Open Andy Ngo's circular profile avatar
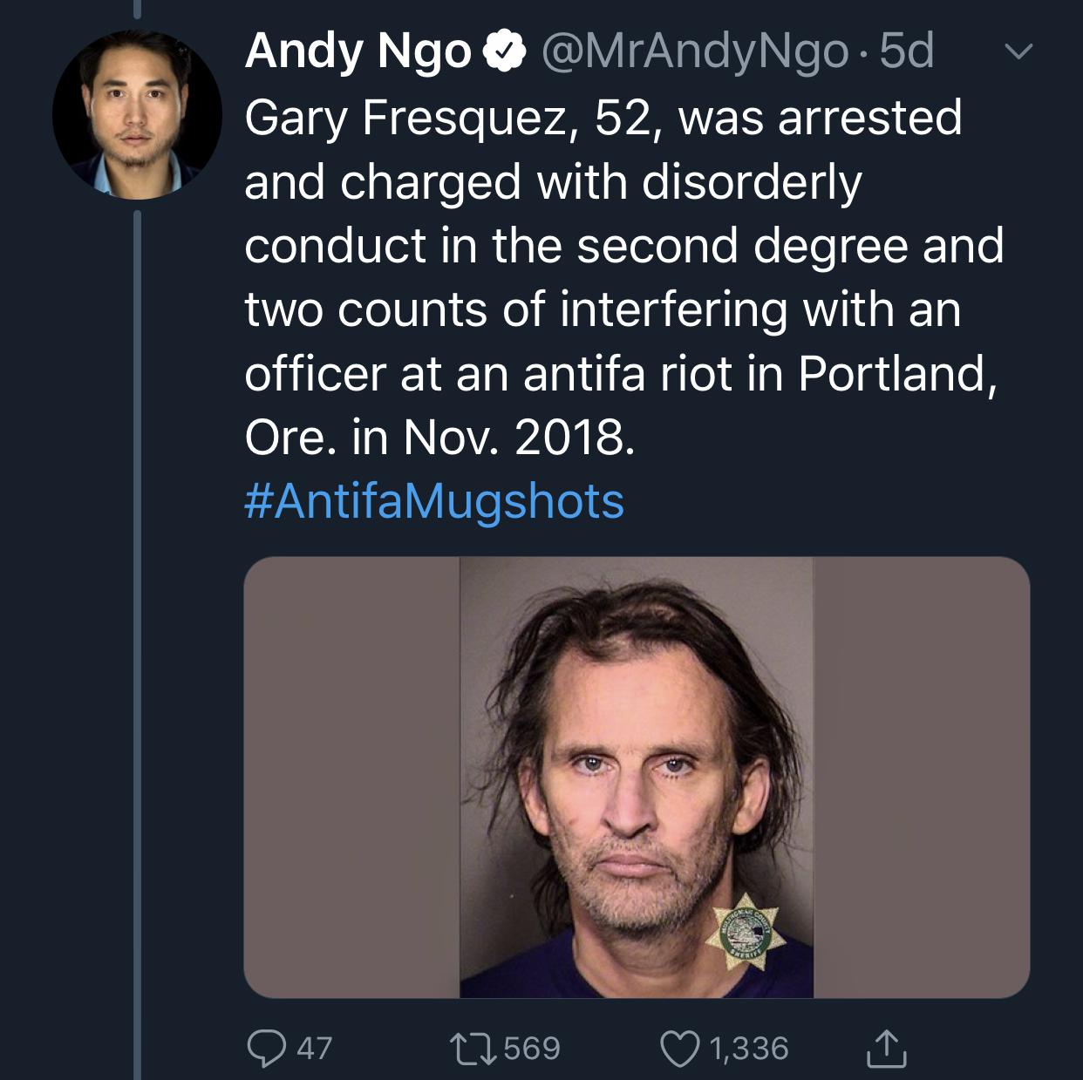This screenshot has height=1080, width=1083. point(137,116)
